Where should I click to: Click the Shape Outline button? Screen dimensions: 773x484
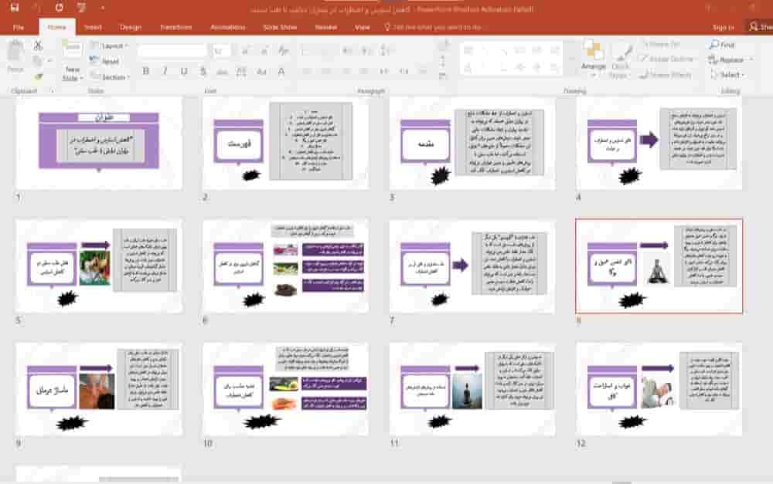coord(666,59)
